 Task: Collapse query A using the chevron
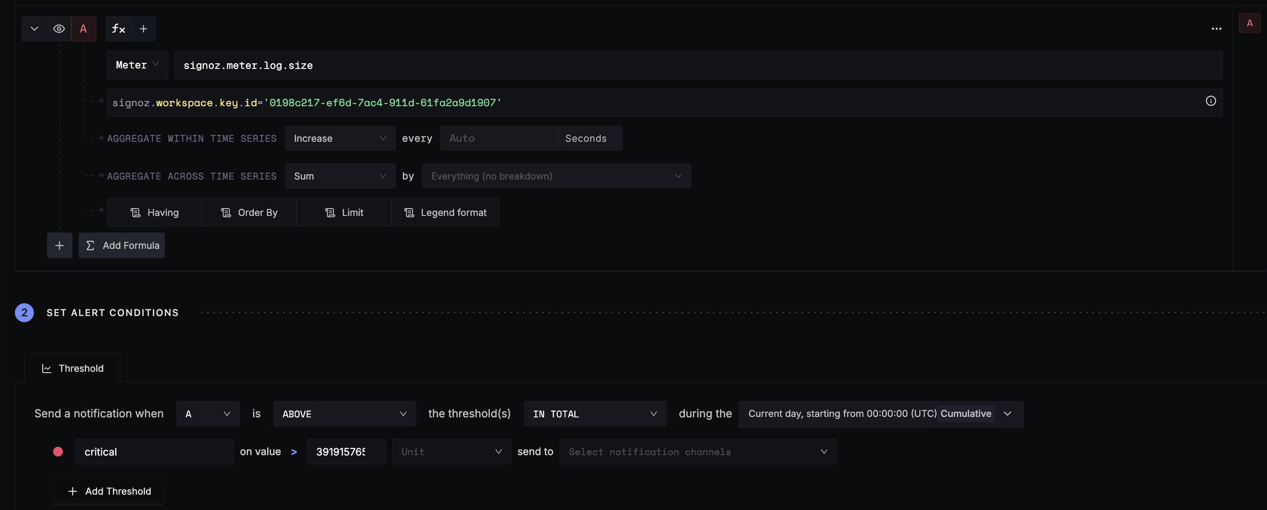coord(34,29)
